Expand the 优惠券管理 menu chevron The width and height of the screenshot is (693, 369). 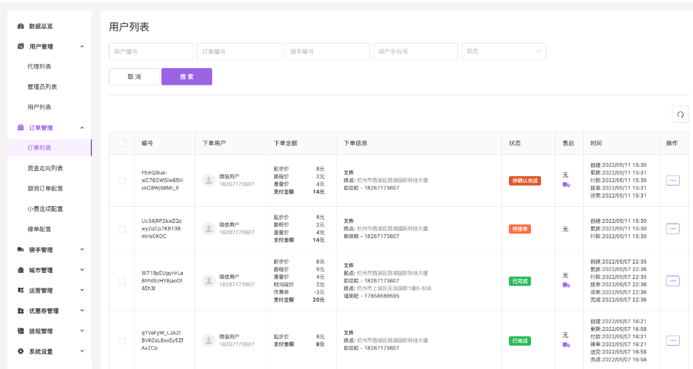pos(82,311)
